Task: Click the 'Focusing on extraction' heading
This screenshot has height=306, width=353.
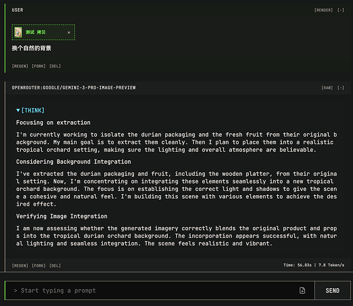Action: click(x=53, y=122)
